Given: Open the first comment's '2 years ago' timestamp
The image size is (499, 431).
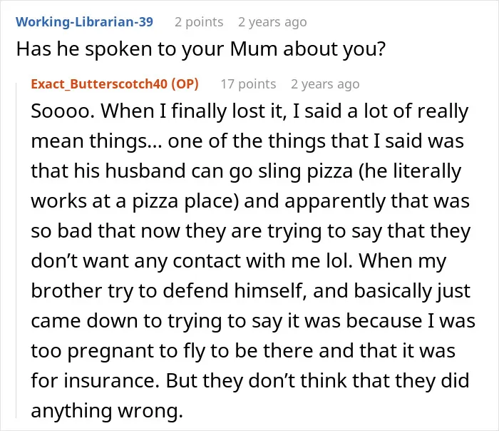Looking at the screenshot, I should 272,22.
